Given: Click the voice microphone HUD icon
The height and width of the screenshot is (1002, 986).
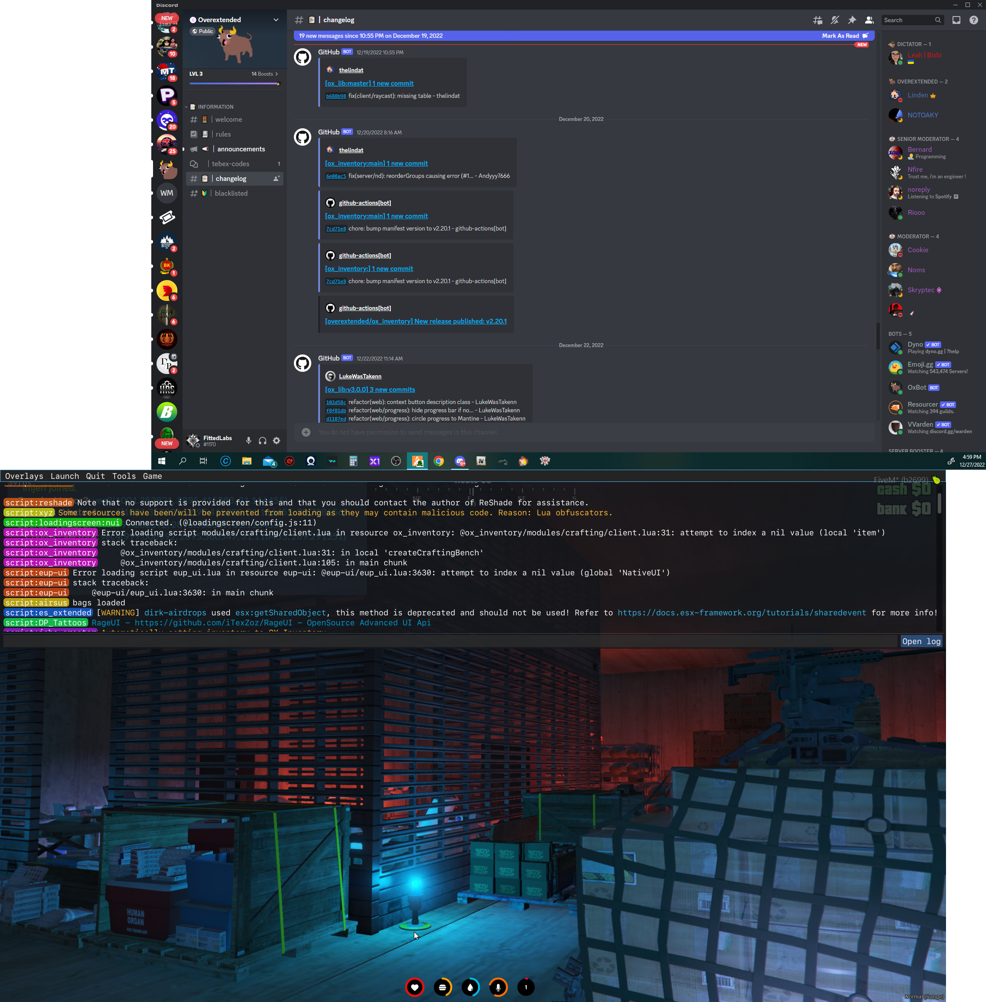Looking at the screenshot, I should click(x=498, y=987).
